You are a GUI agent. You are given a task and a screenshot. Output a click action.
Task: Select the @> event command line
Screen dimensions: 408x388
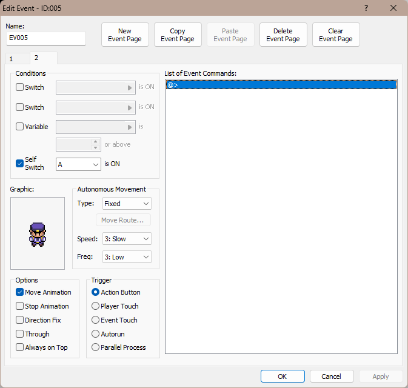click(281, 85)
